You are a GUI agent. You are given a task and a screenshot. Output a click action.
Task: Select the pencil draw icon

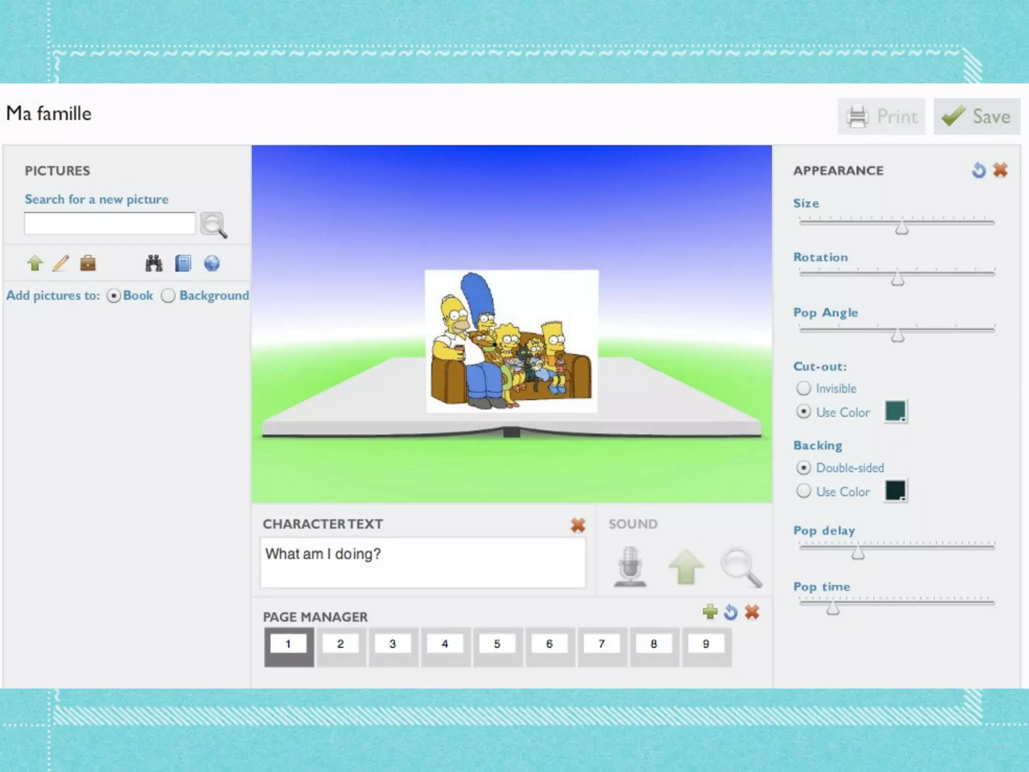(61, 263)
